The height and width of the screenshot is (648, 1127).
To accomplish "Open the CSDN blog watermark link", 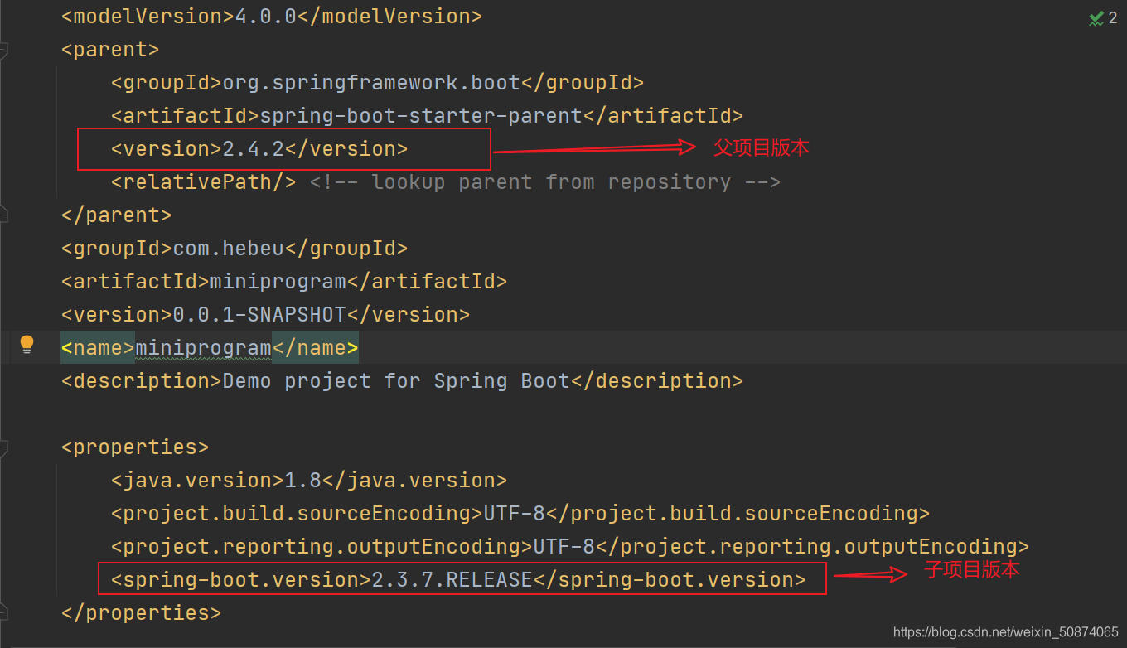I will tap(1004, 631).
